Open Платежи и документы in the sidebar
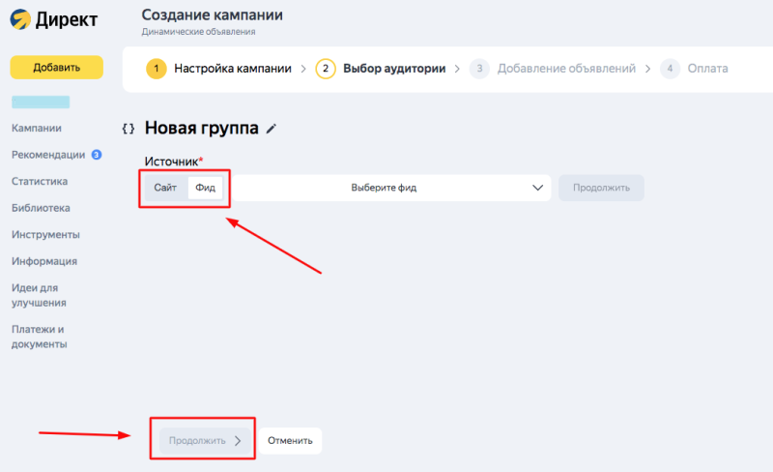The image size is (773, 472). coord(40,337)
